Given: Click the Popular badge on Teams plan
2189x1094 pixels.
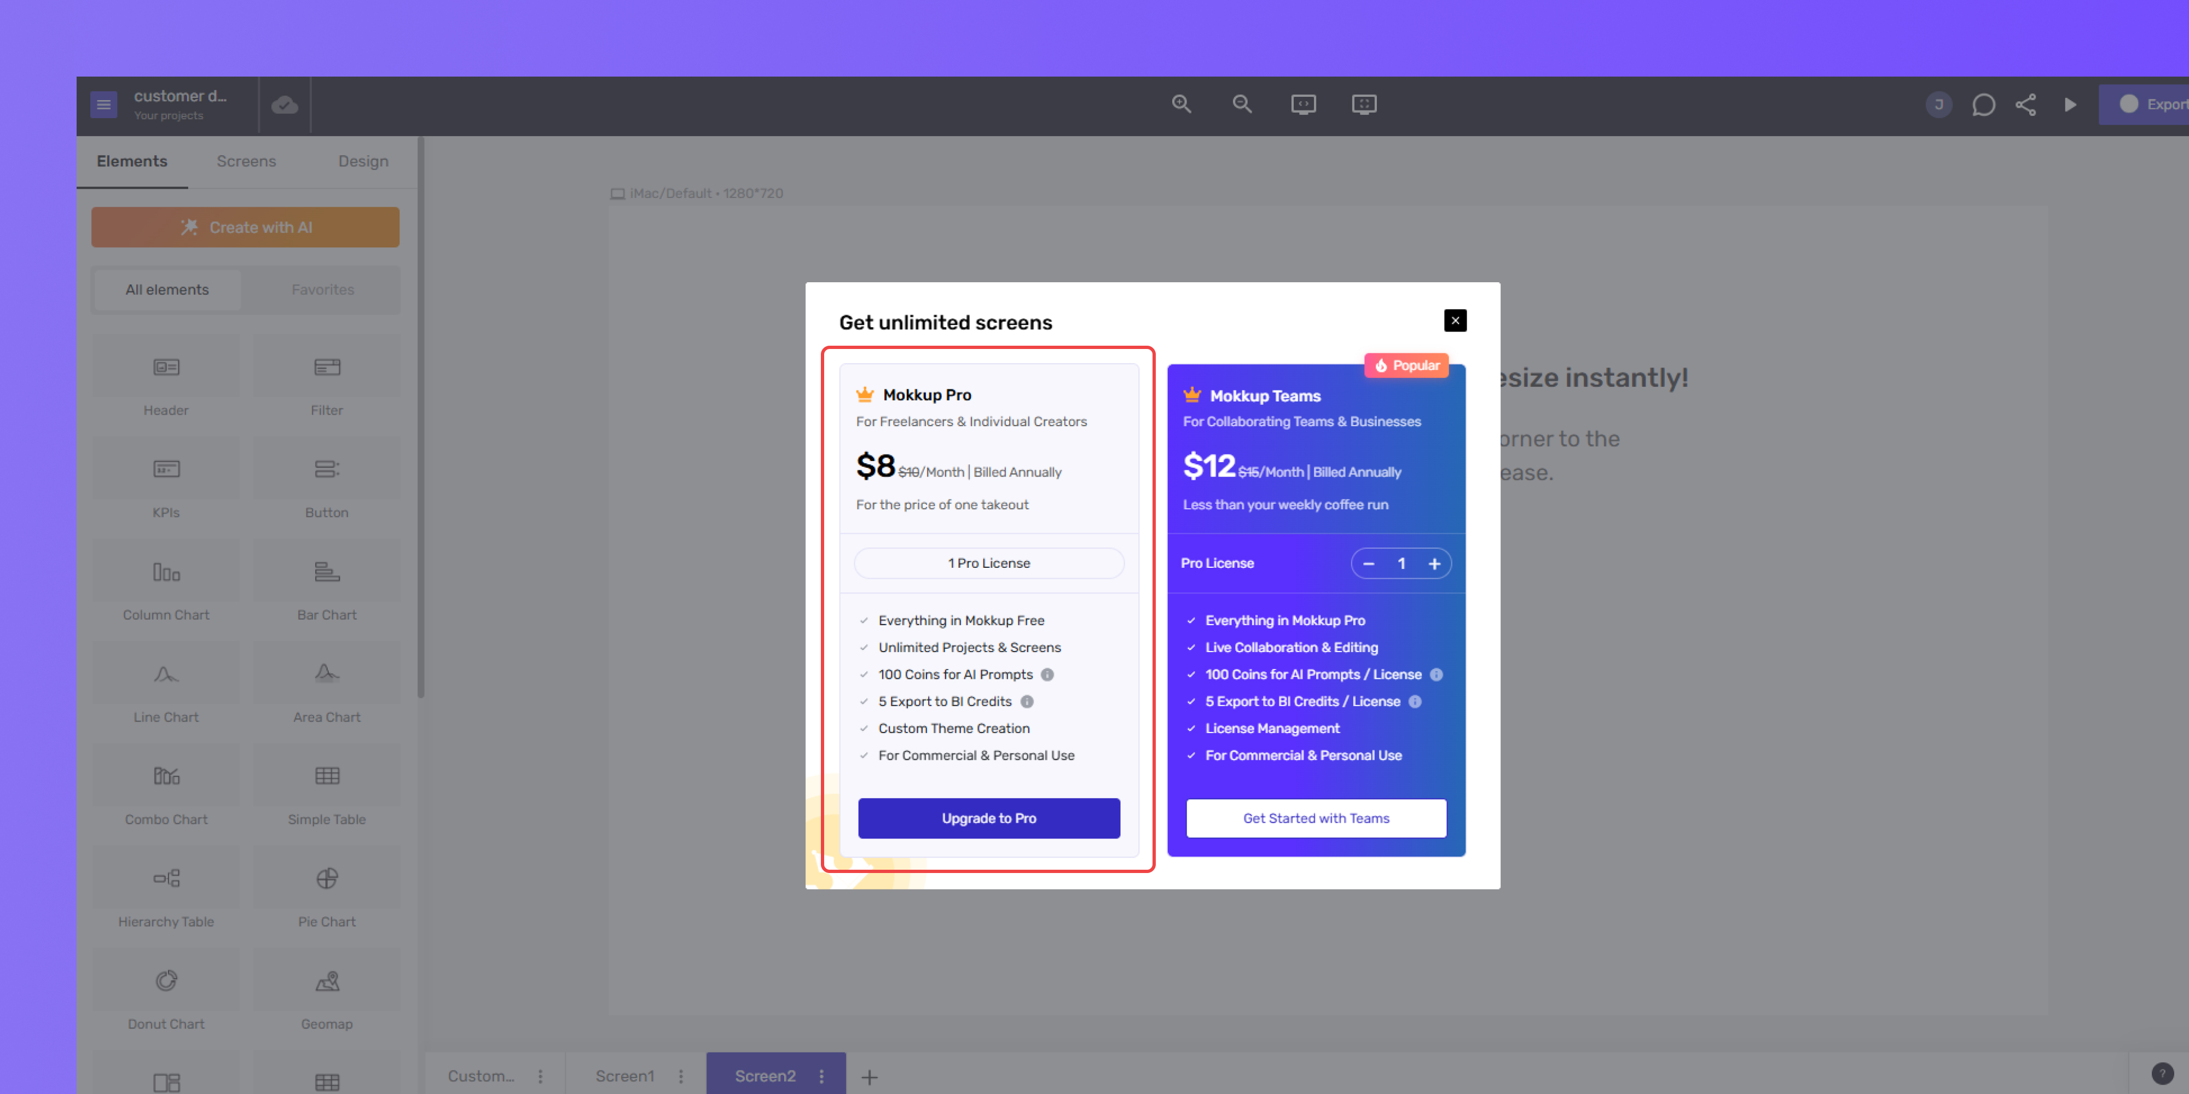Looking at the screenshot, I should click(1406, 365).
